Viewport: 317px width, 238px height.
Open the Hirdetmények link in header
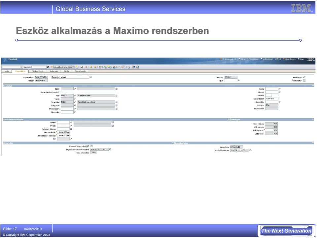pos(228,59)
